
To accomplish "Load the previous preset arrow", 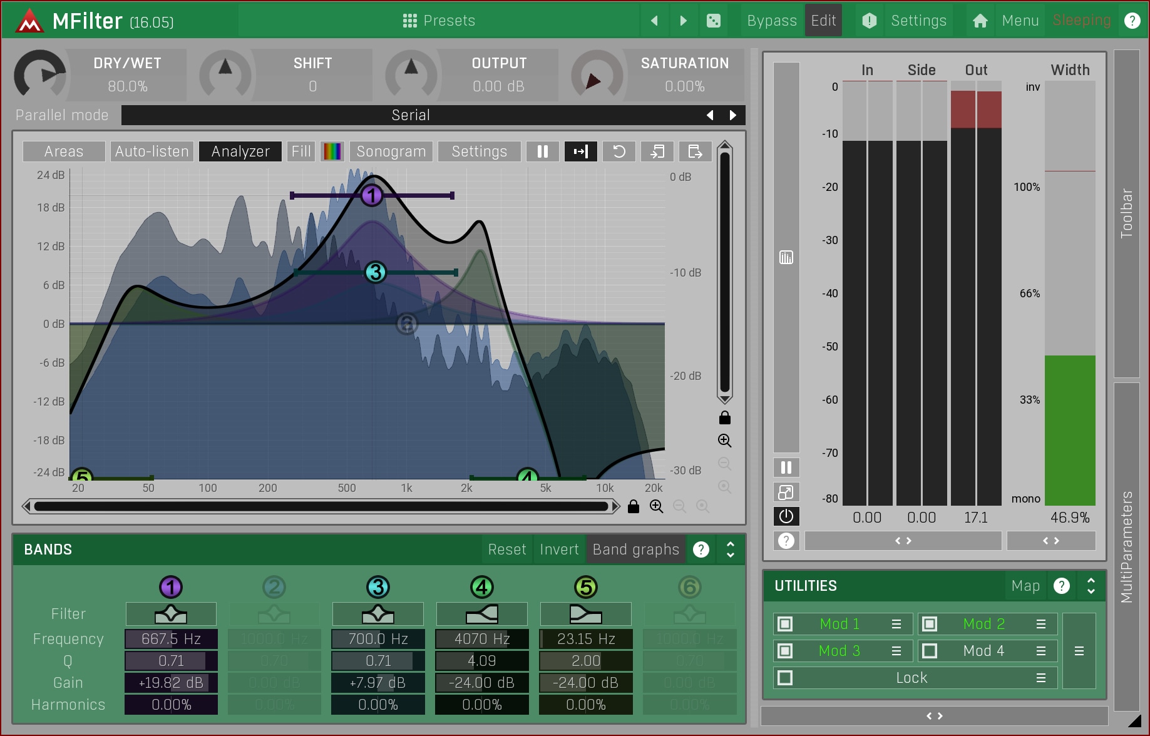I will point(654,21).
